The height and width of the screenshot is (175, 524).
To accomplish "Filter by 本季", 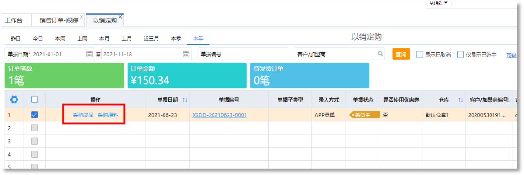I will 176,39.
